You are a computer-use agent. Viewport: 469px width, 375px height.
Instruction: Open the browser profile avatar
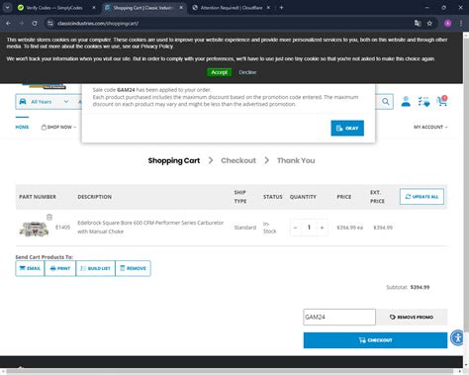447,23
